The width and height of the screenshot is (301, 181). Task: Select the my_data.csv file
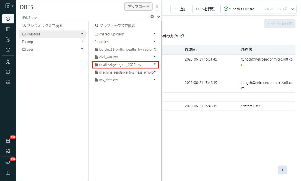click(125, 80)
